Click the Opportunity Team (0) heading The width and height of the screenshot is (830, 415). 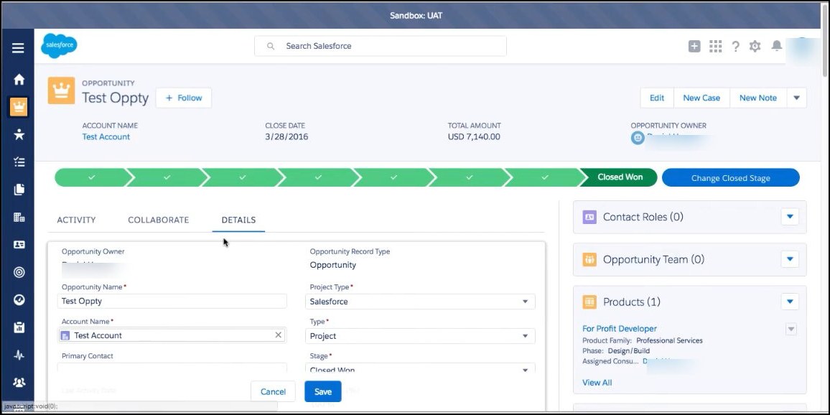click(x=653, y=259)
